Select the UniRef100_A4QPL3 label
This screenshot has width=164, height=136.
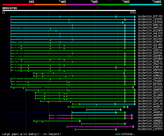point(150,107)
